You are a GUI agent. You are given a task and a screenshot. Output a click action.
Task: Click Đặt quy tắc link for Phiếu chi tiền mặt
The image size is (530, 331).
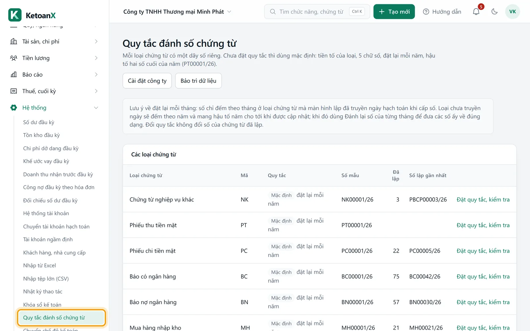click(x=483, y=251)
